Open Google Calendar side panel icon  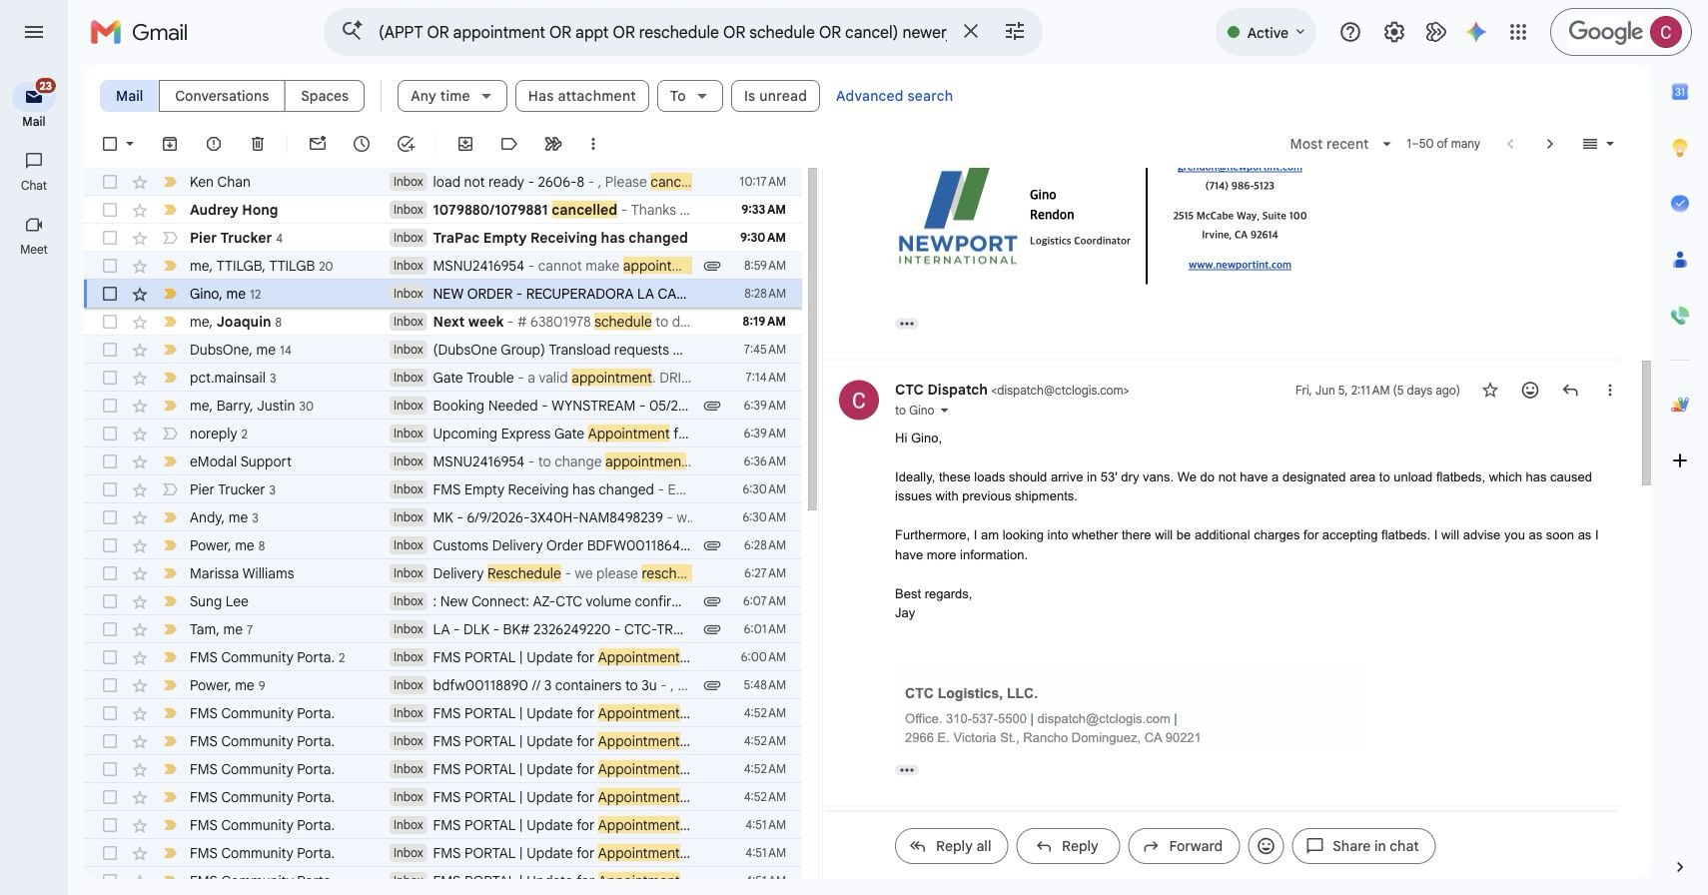[1680, 92]
